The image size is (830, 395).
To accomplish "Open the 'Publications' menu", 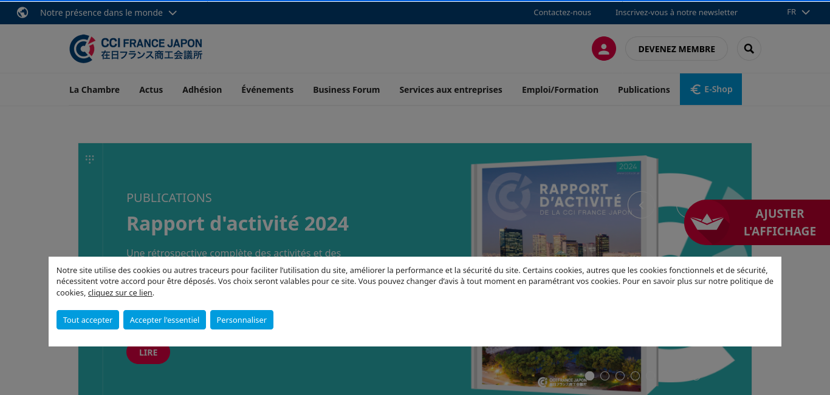I will 643,90.
